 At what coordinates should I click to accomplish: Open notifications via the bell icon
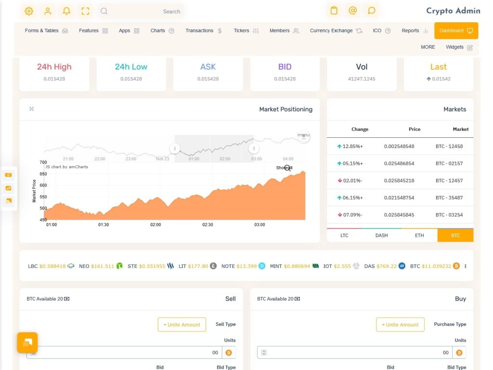66,11
